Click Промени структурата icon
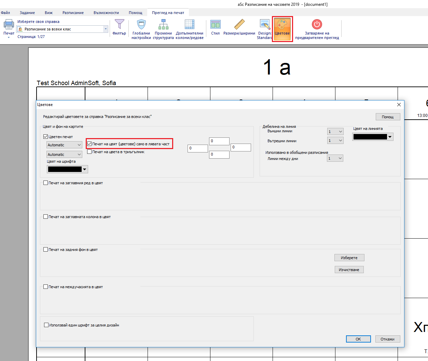Image resolution: width=428 pixels, height=361 pixels. coord(163,25)
